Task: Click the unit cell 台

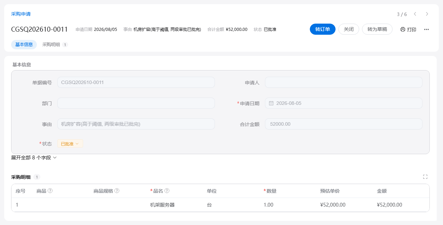Action: (x=209, y=205)
